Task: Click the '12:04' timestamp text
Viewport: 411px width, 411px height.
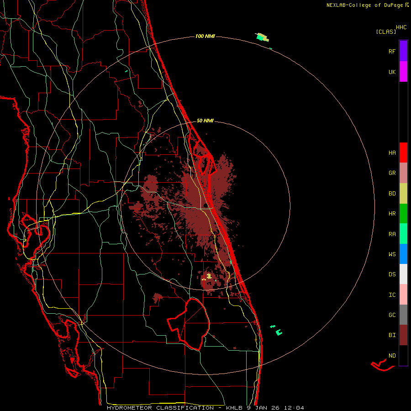Action: click(295, 408)
